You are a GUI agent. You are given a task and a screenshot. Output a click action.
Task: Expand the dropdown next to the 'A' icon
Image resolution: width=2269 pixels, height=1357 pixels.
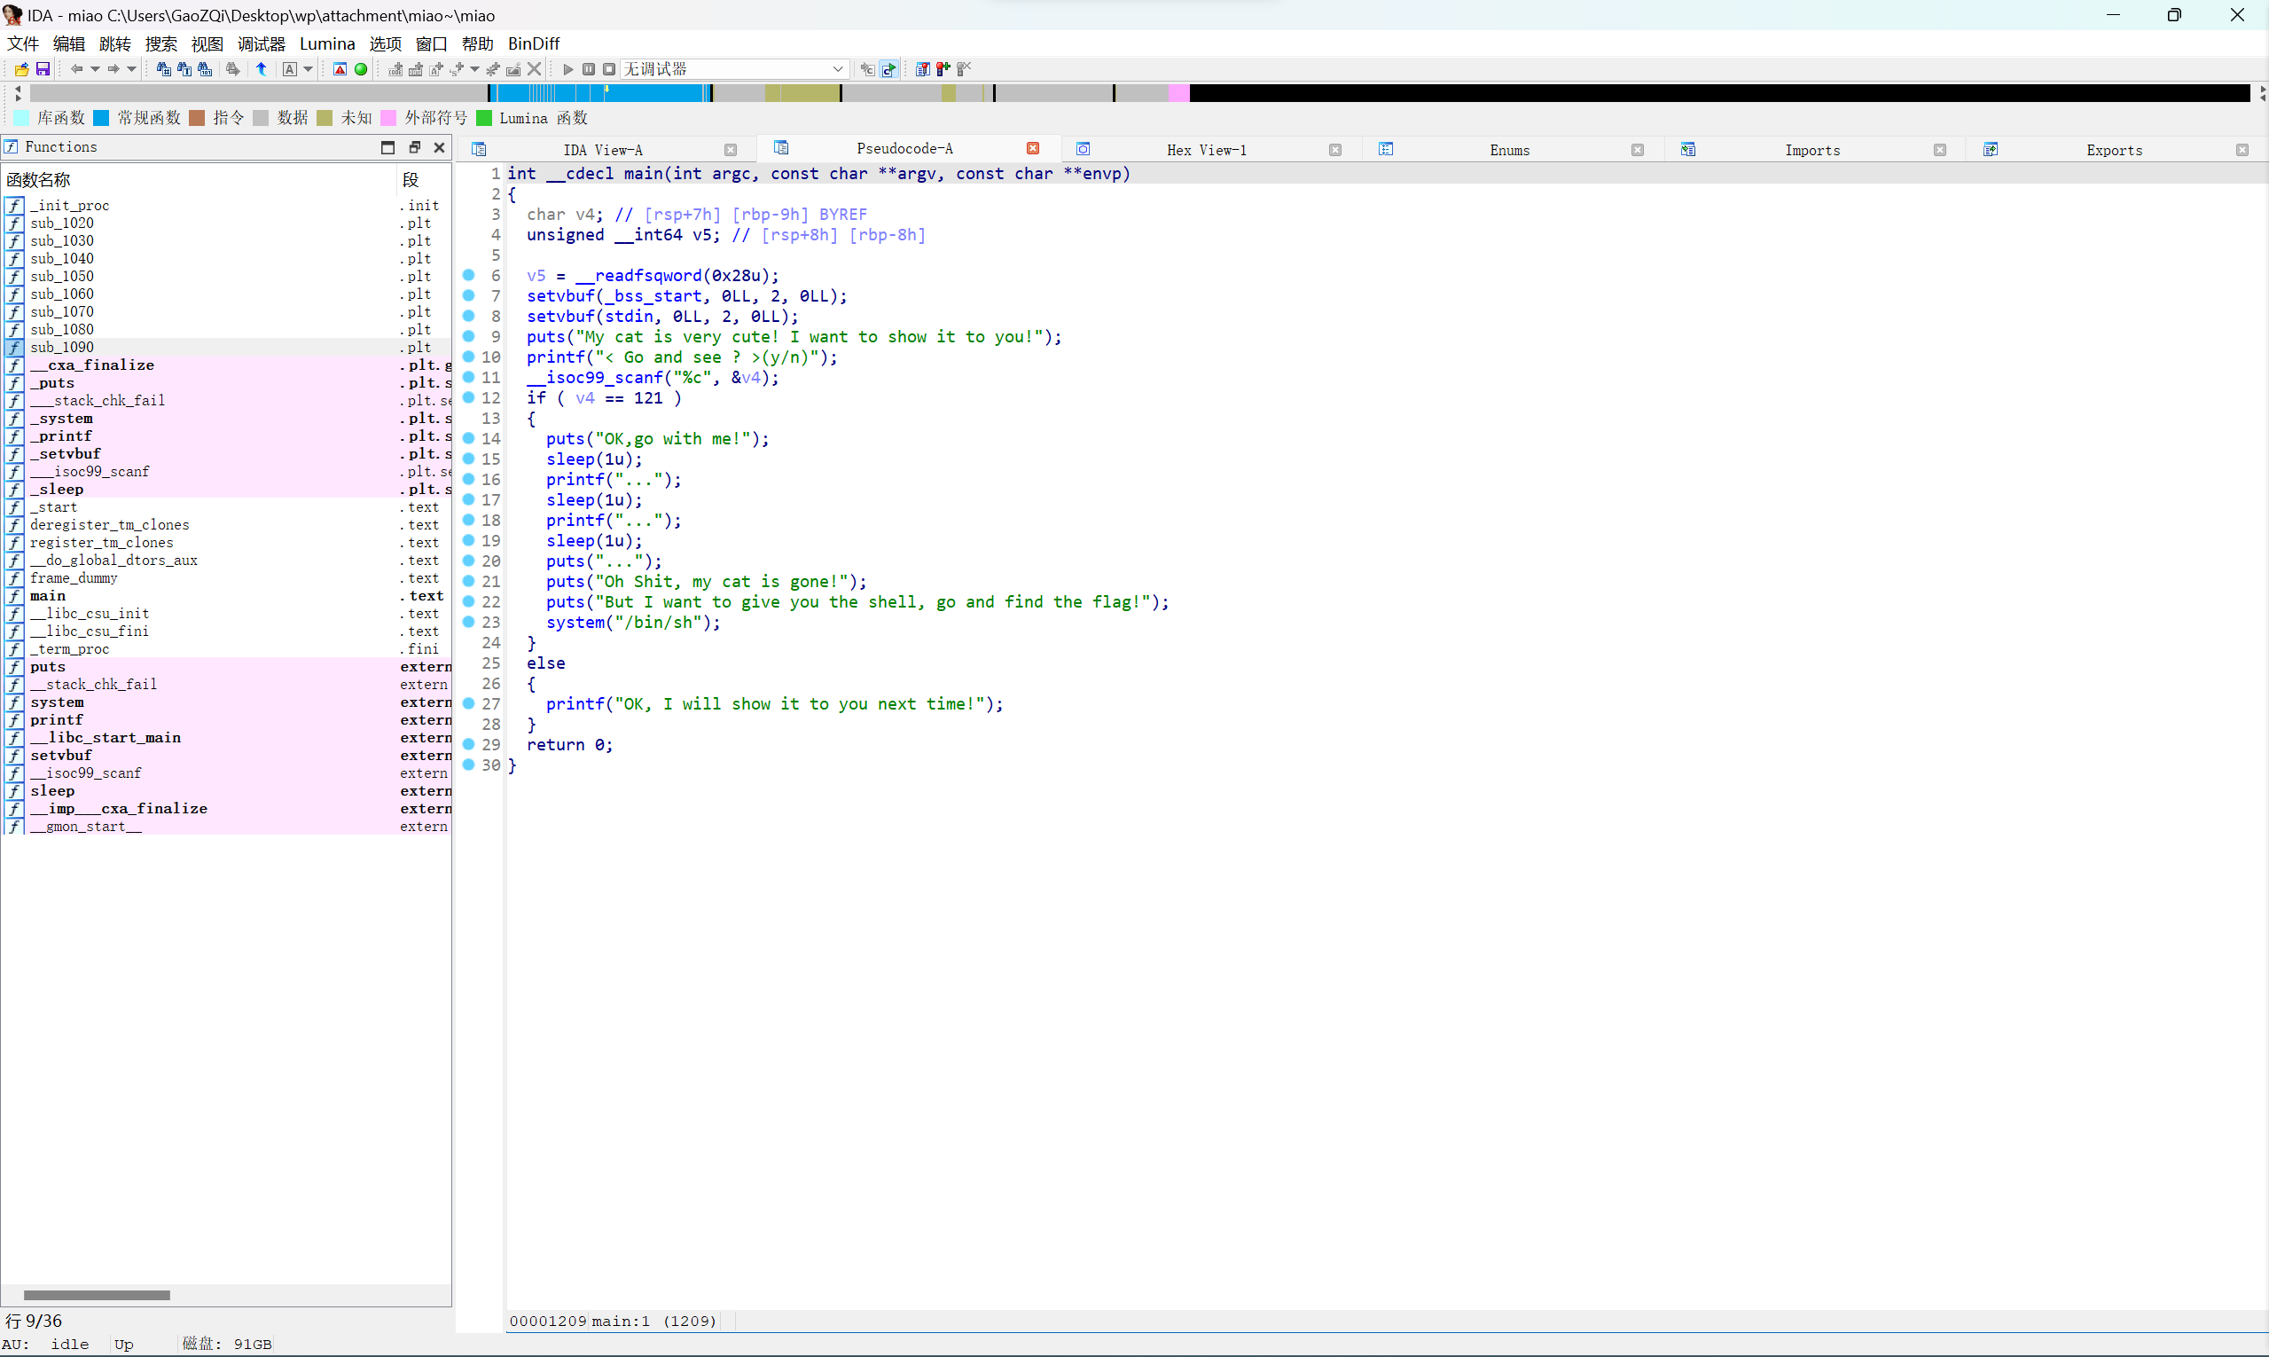point(308,69)
